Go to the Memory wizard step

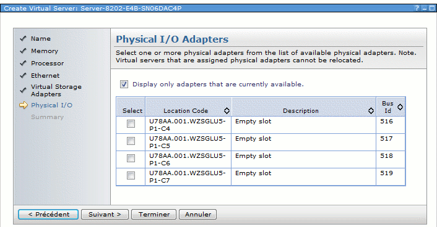tap(45, 51)
